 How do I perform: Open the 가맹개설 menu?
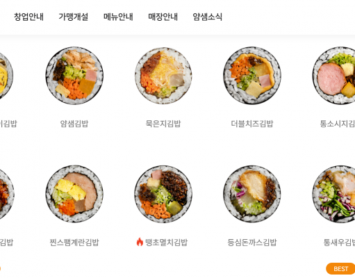[x=74, y=17]
